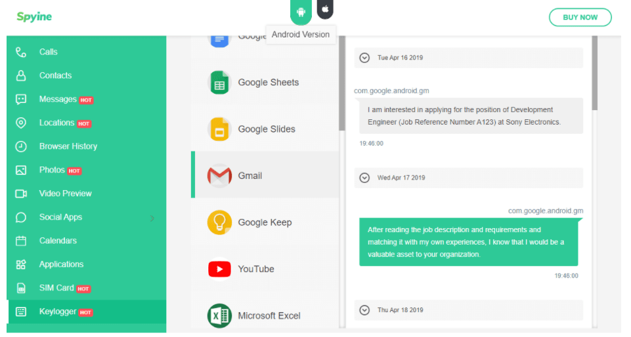Viewport: 631px width, 337px height.
Task: Click the Keylogger HOT badge
Action: pos(86,313)
